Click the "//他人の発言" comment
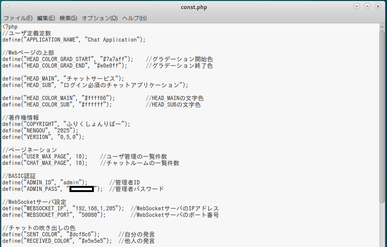 [137, 241]
